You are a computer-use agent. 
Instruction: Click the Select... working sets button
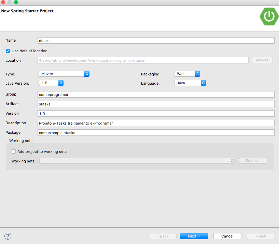pos(253,161)
